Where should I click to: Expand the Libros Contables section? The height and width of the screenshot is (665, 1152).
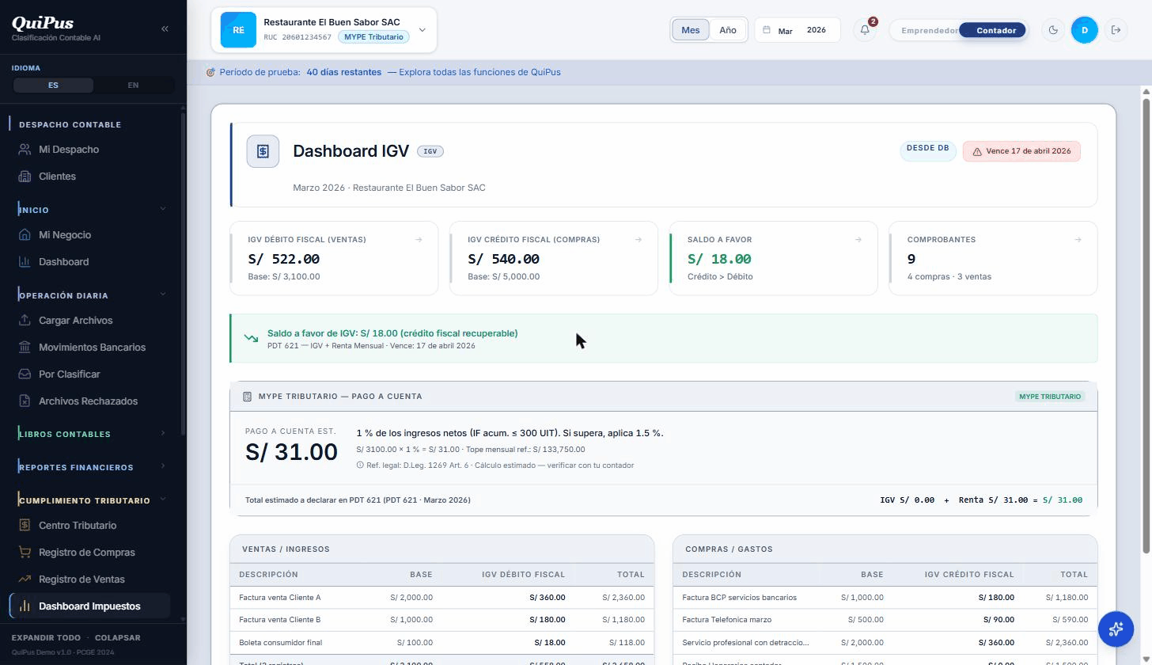163,433
